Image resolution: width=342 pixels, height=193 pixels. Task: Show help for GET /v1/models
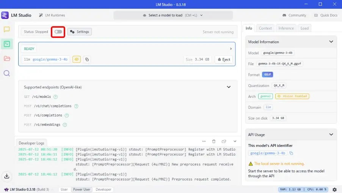click(55, 97)
